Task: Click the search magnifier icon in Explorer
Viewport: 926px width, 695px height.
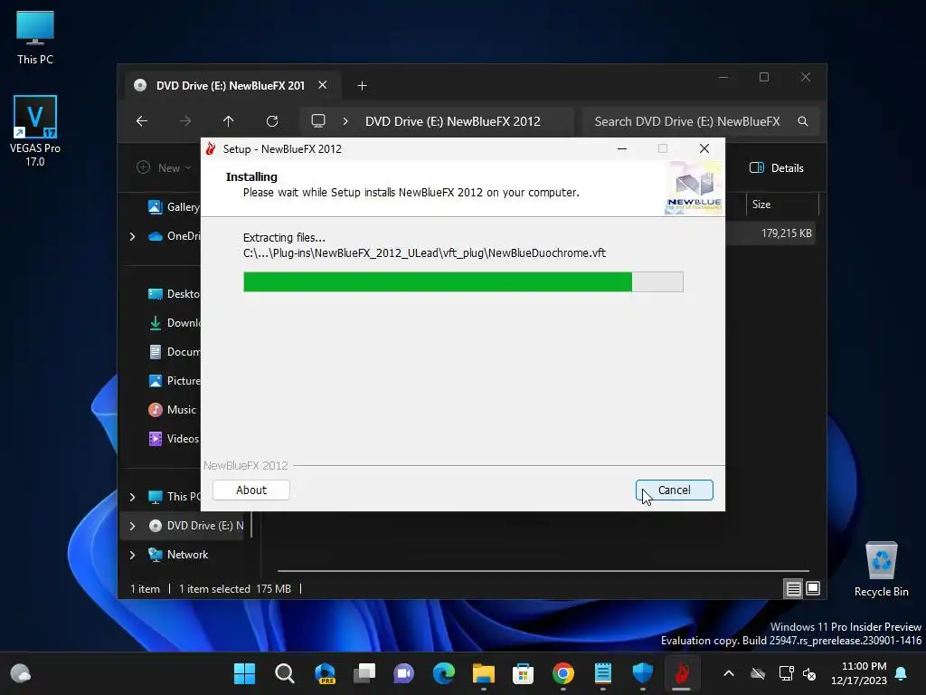Action: click(x=803, y=121)
